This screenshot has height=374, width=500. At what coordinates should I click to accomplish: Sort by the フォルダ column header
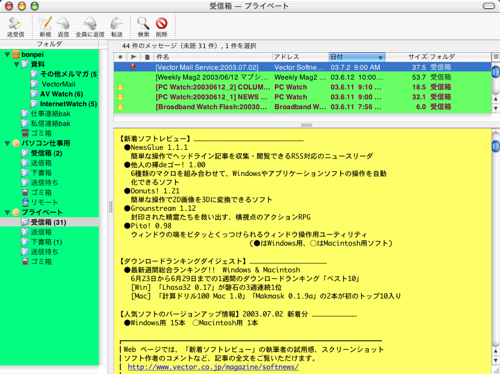point(459,57)
